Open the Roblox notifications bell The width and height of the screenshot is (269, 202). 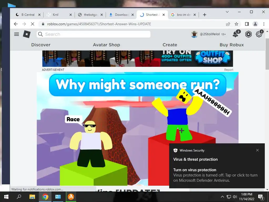(236, 34)
